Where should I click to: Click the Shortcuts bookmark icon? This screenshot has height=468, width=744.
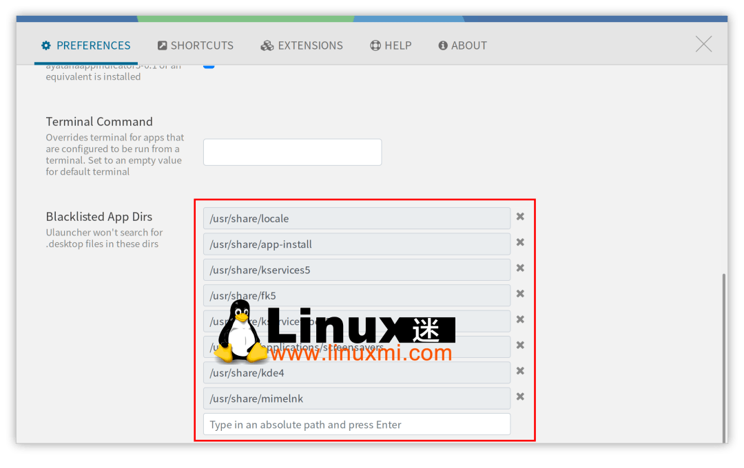pyautogui.click(x=161, y=45)
